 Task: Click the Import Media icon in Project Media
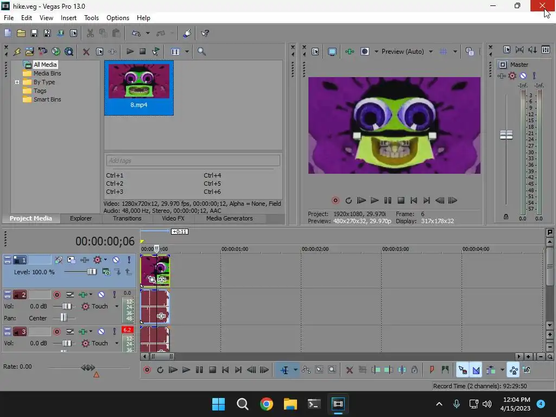click(x=29, y=52)
